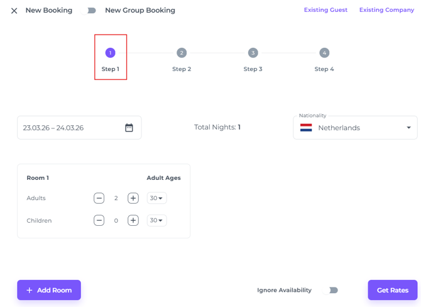Open the Adults age dropdown

(156, 198)
